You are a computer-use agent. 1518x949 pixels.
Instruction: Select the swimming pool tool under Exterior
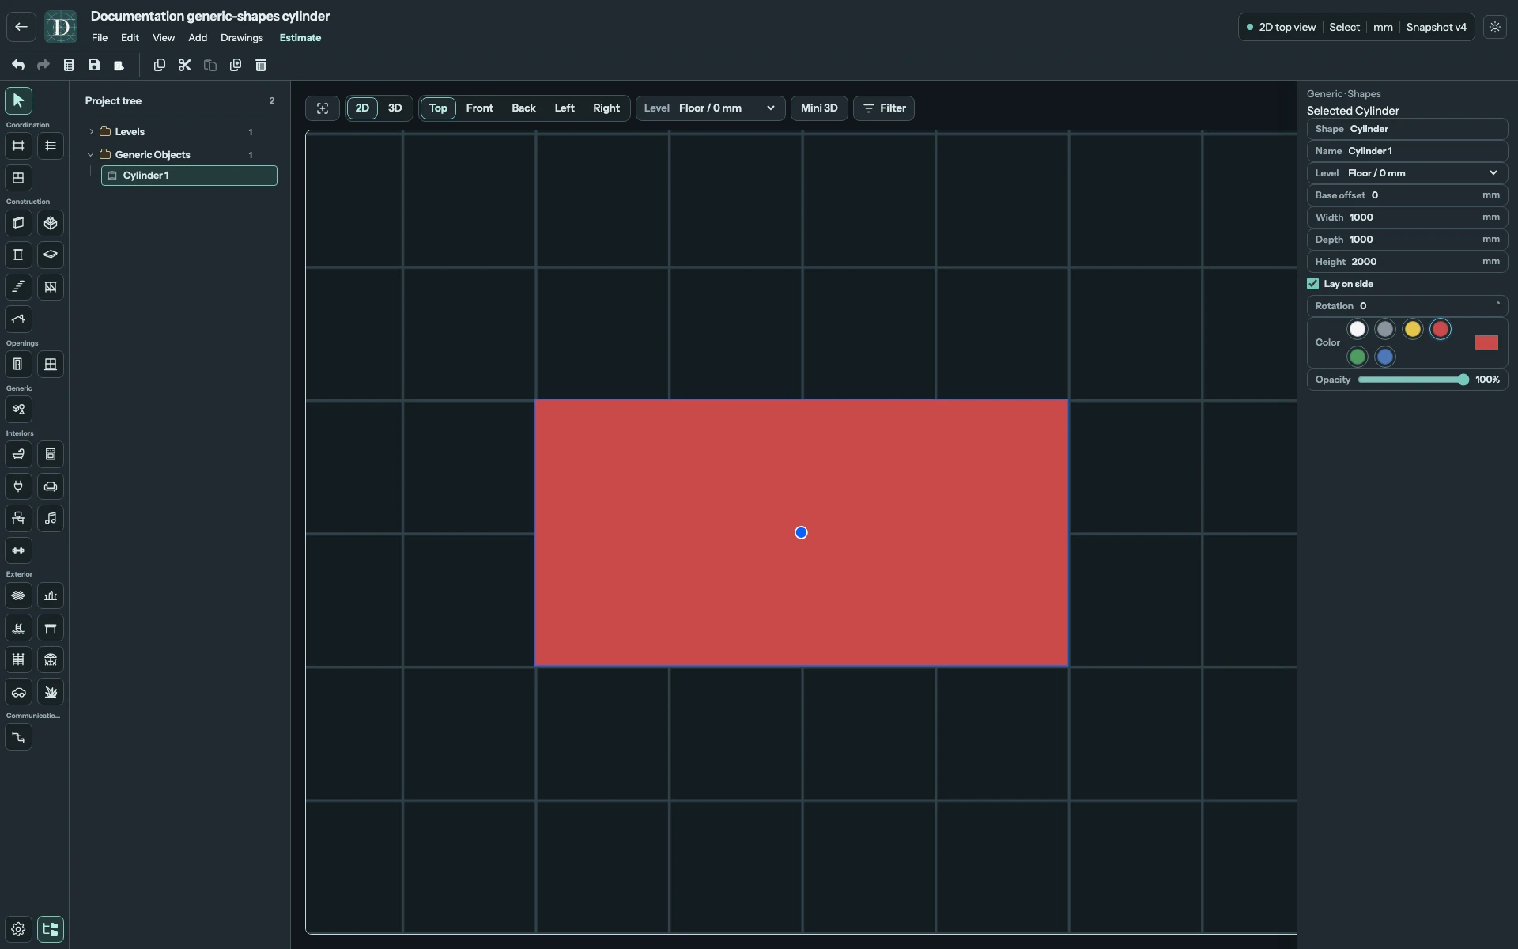18,628
